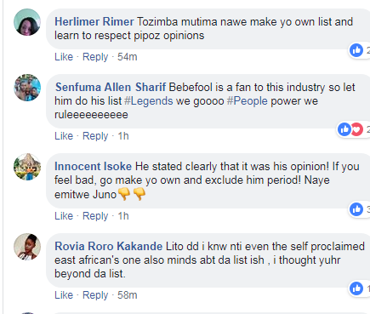The width and height of the screenshot is (370, 314).
Task: Click the red heart reaction on Senfuma's comment
Action: (x=357, y=129)
